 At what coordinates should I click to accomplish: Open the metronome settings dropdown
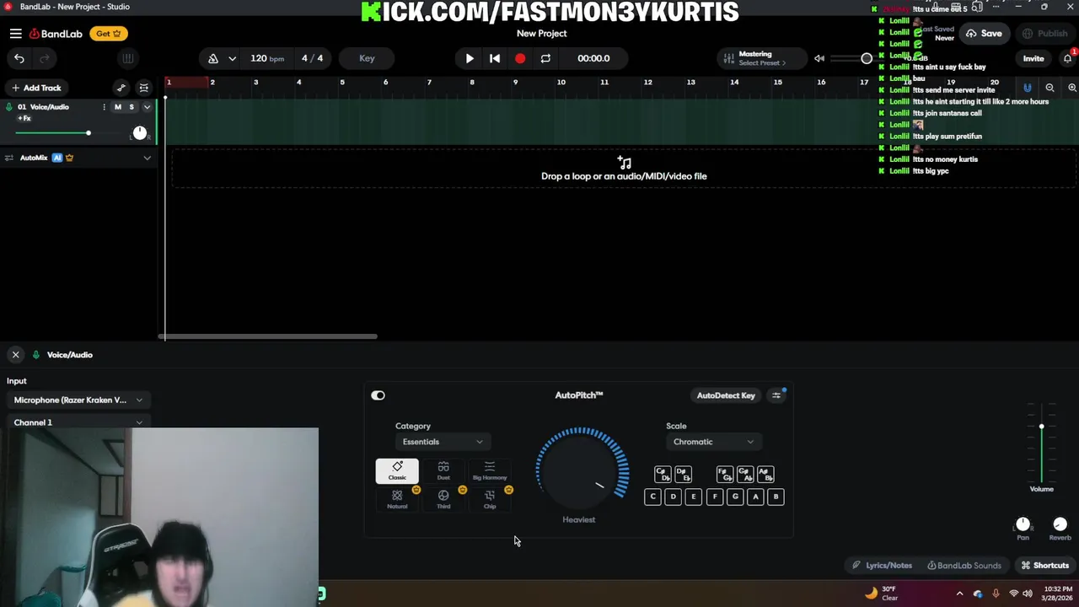point(232,58)
